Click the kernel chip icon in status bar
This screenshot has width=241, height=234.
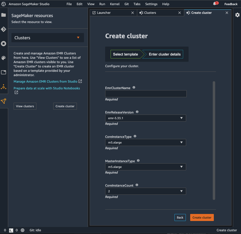point(23,230)
